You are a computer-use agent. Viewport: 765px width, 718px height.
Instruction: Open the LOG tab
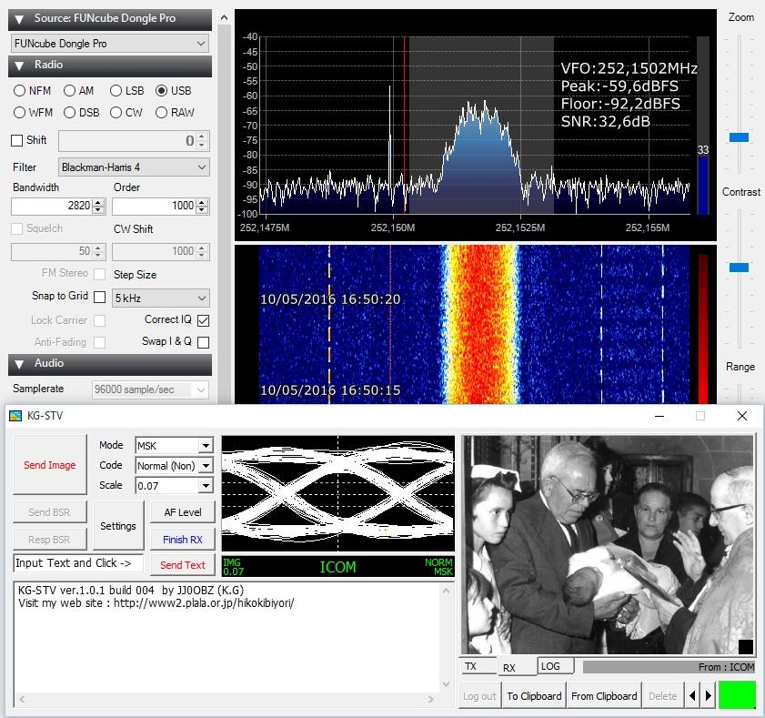click(x=550, y=666)
